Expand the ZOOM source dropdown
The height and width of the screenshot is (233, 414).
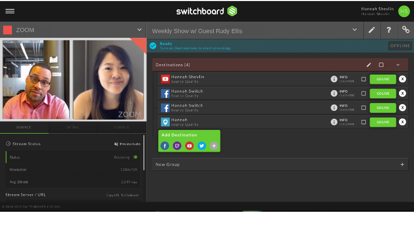point(139,30)
